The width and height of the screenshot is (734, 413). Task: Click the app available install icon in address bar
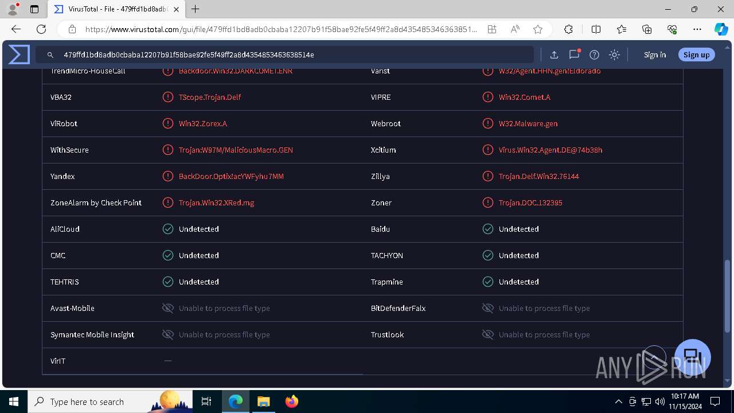492,29
